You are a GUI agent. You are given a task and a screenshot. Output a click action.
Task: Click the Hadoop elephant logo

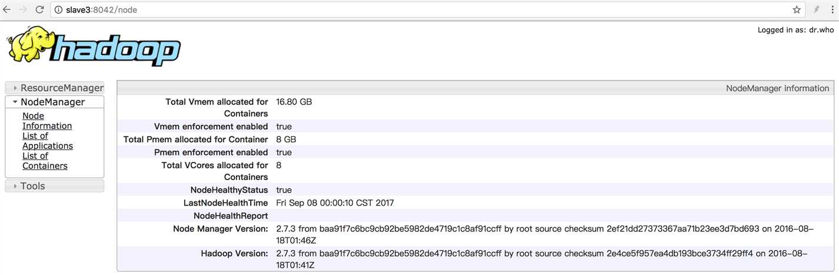click(94, 46)
